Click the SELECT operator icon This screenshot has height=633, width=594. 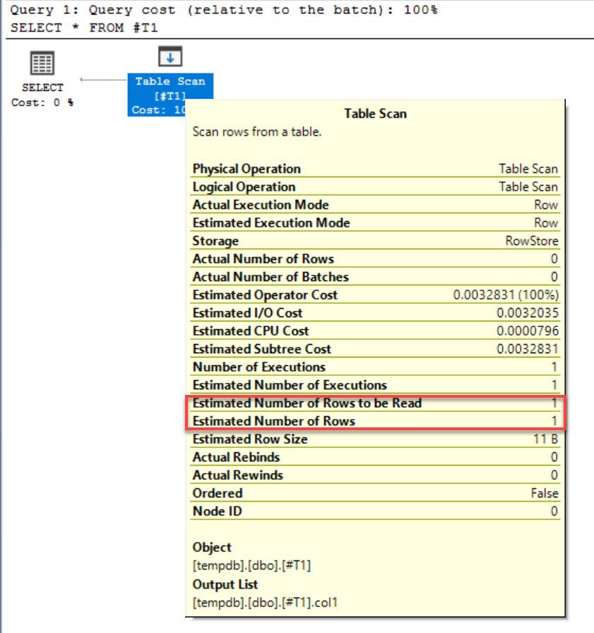42,63
